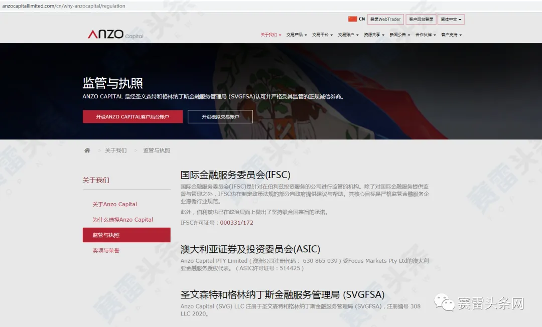The image size is (542, 327).
Task: Click heading 澳大利亚证券及投资委员会(ASIC)
Action: (x=250, y=249)
